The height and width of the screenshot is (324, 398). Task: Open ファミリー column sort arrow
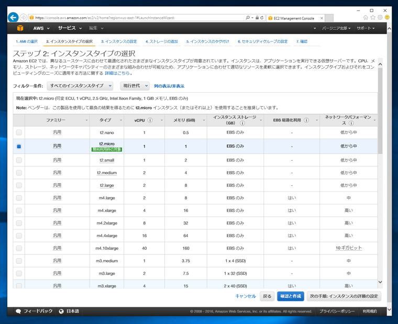[86, 120]
